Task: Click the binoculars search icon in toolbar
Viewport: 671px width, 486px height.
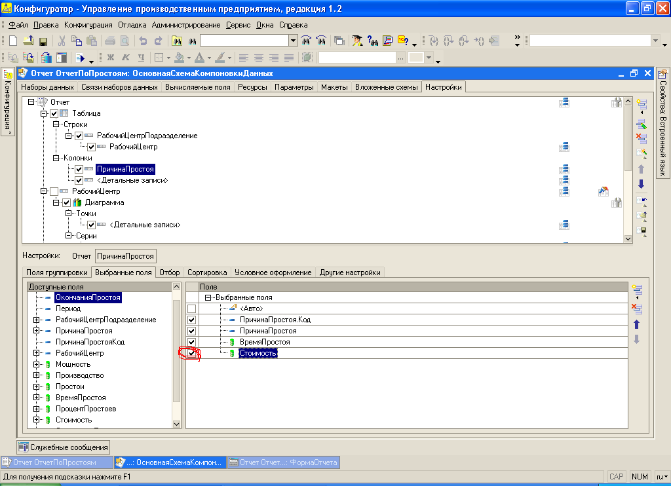Action: [193, 41]
